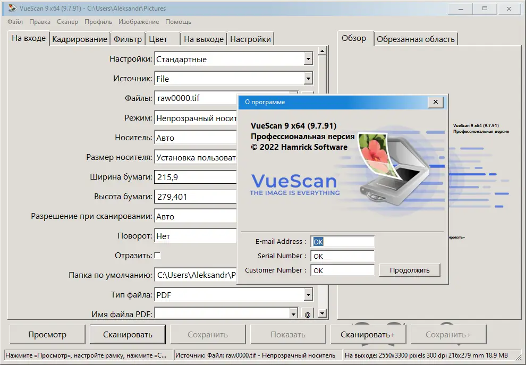Close the О программе dialog
526x365 pixels.
click(x=436, y=102)
